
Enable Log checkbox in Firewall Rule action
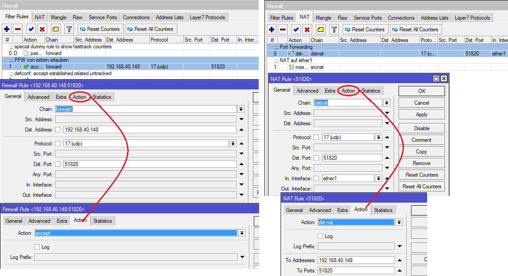click(37, 247)
